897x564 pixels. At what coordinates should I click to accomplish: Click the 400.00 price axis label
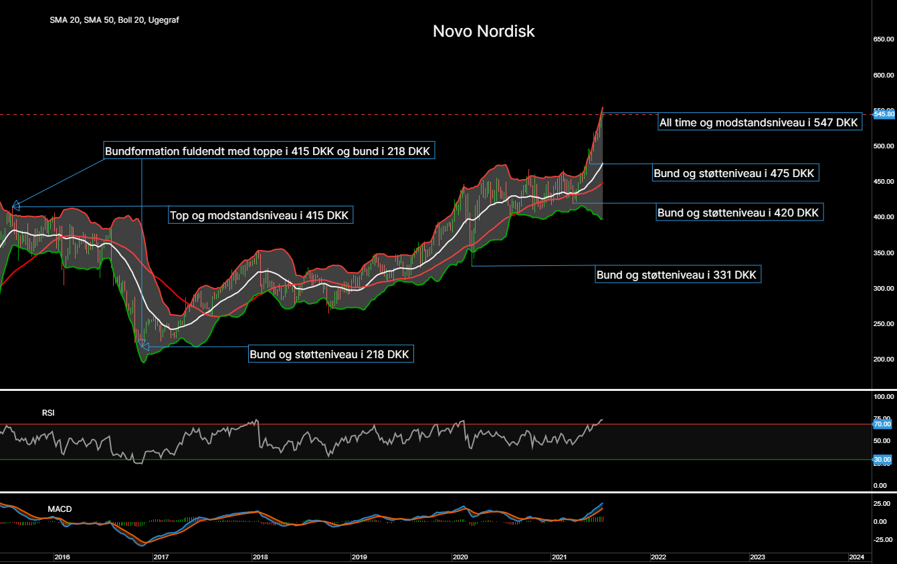tap(884, 217)
